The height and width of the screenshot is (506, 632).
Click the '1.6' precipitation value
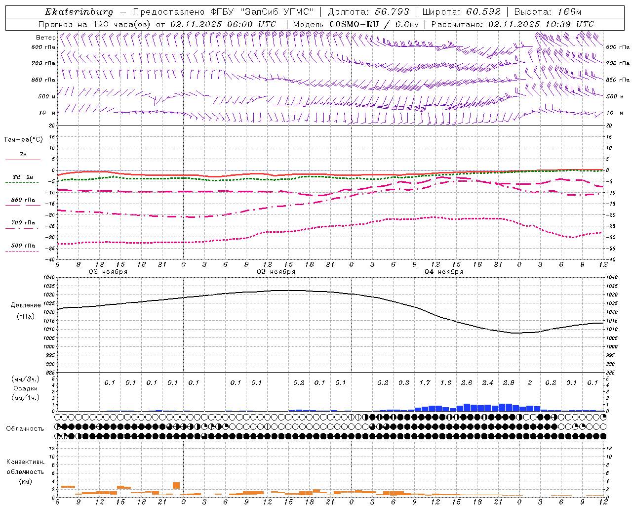click(x=446, y=382)
